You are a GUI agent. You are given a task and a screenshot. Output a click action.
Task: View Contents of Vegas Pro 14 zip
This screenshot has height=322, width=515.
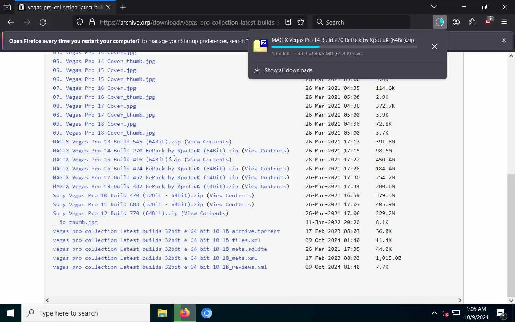265,151
